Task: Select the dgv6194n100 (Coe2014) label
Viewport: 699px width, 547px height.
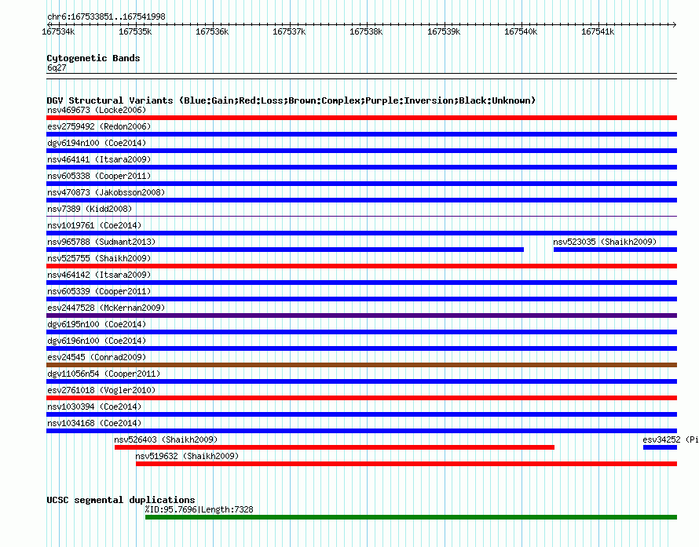Action: coord(97,143)
